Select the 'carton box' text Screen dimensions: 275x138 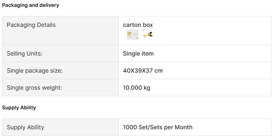(138, 25)
